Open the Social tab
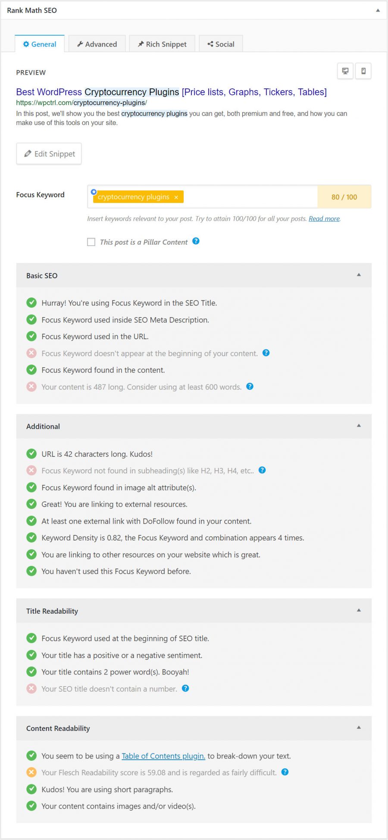Screen dimensions: 388x840 tap(221, 44)
